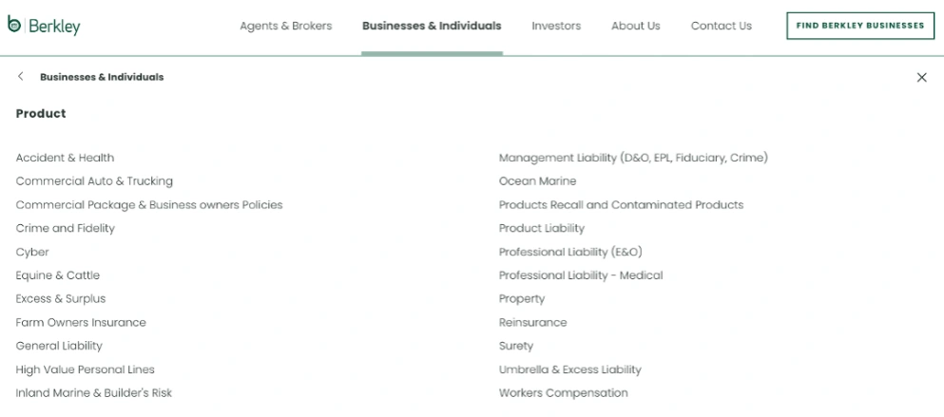Viewport: 944px width, 417px height.
Task: Open the Investors menu
Action: click(x=556, y=26)
